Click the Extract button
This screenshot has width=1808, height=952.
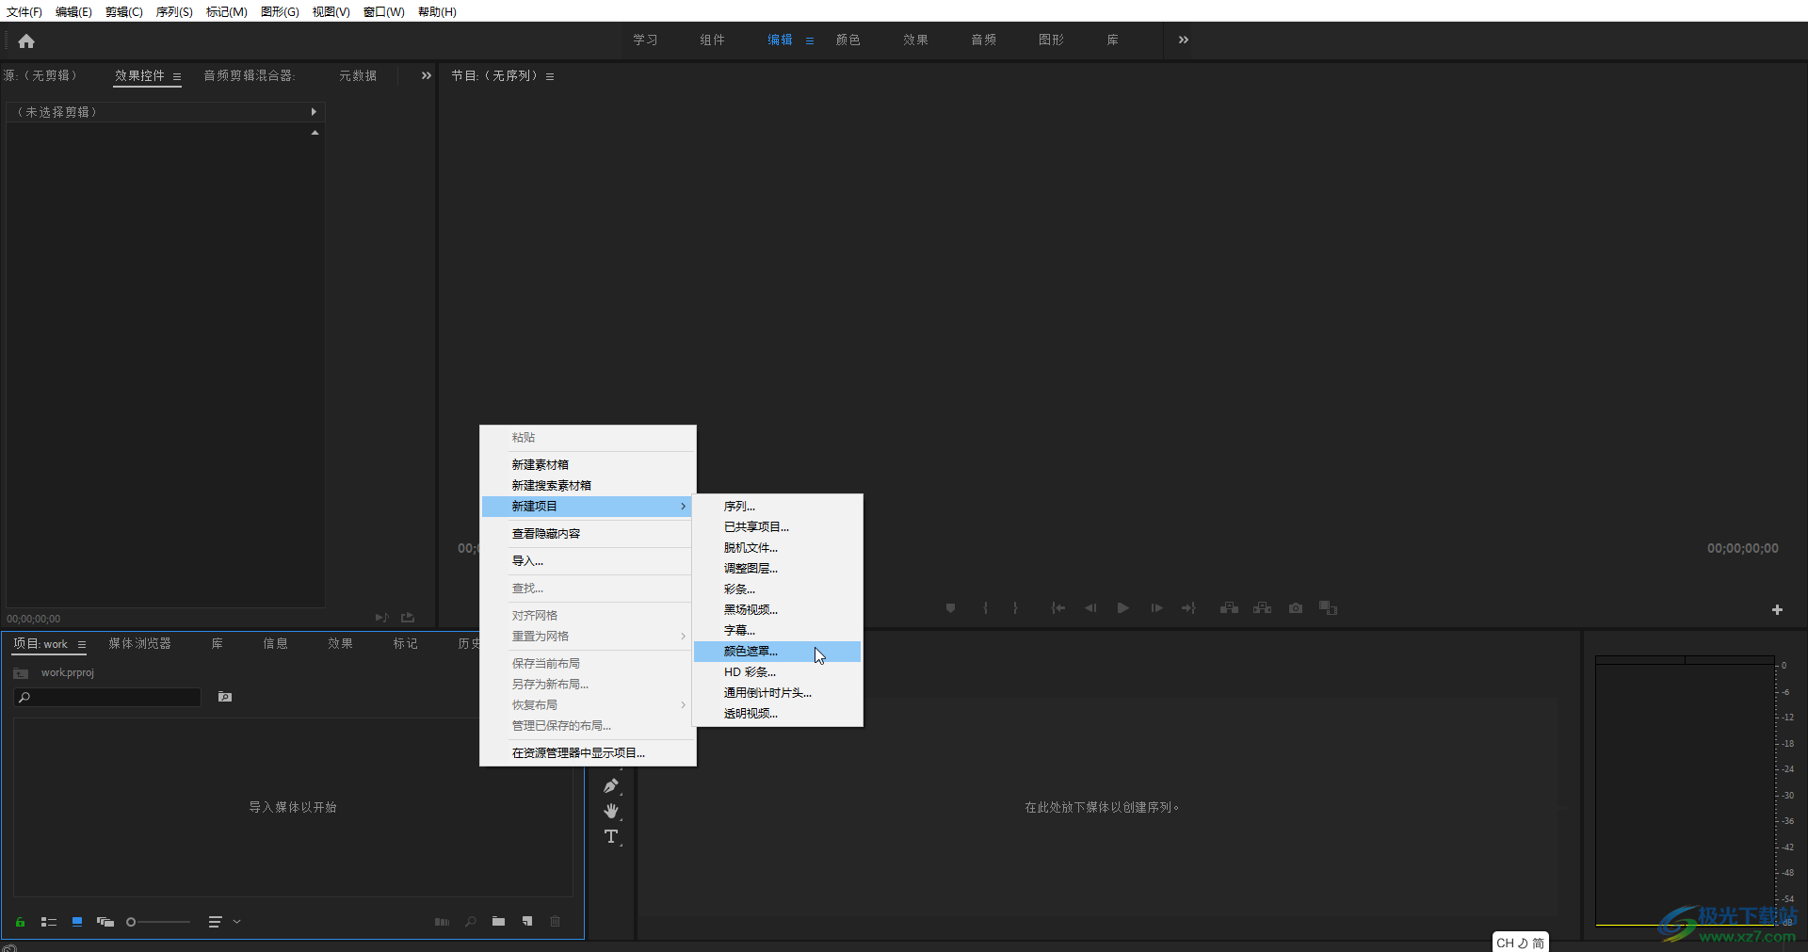pos(1262,608)
